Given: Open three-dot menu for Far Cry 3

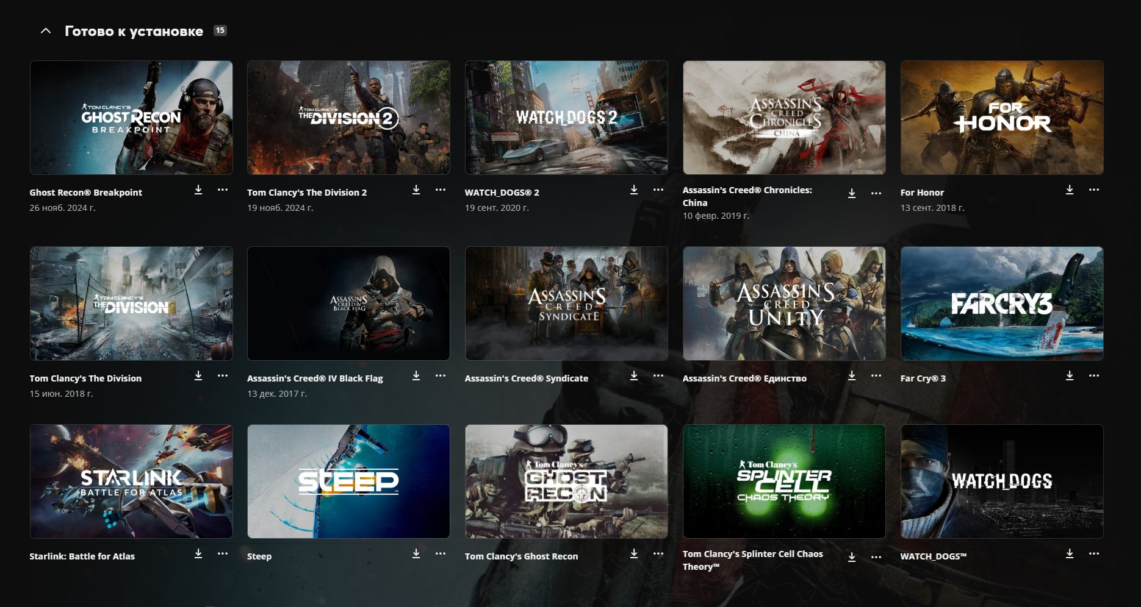Looking at the screenshot, I should (x=1094, y=376).
